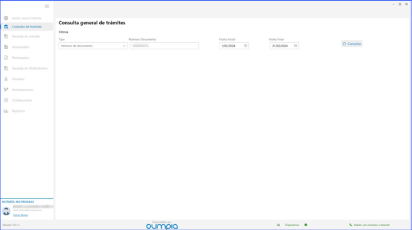Click the Fecha Inicial date field
The image size is (412, 230).
pos(234,46)
